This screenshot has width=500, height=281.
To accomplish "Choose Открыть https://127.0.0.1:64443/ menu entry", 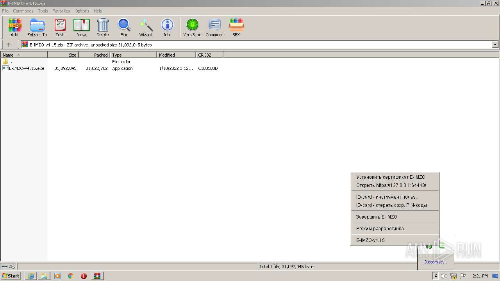I will pyautogui.click(x=395, y=185).
